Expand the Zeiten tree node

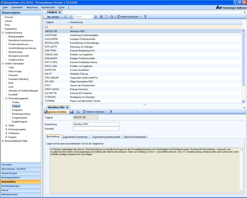6,125
